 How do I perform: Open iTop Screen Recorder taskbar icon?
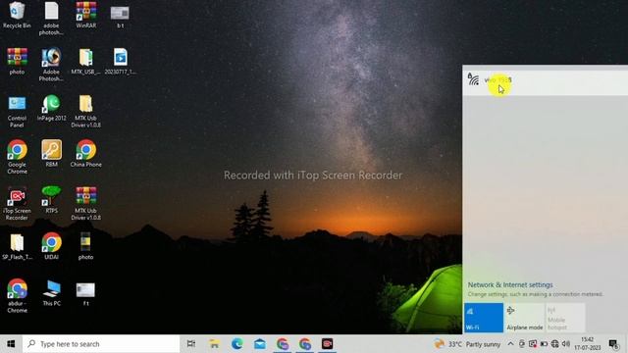[x=327, y=344]
